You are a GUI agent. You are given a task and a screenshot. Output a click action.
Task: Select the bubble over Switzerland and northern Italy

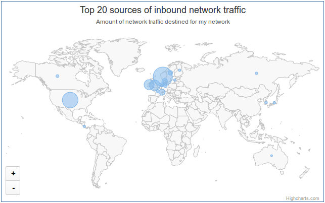162,92
